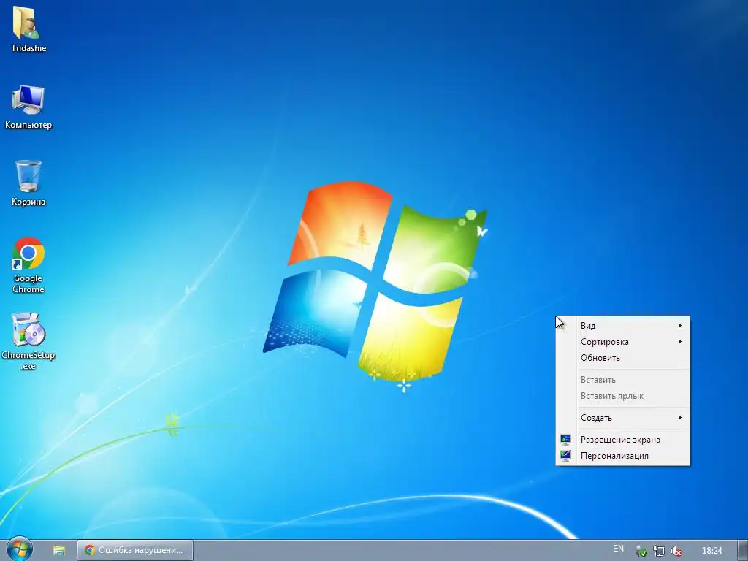748x561 pixels.
Task: Click the Корзина label text
Action: pos(28,202)
